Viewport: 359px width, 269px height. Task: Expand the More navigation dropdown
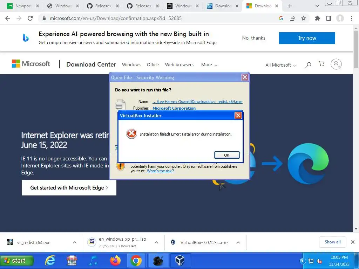pos(209,65)
